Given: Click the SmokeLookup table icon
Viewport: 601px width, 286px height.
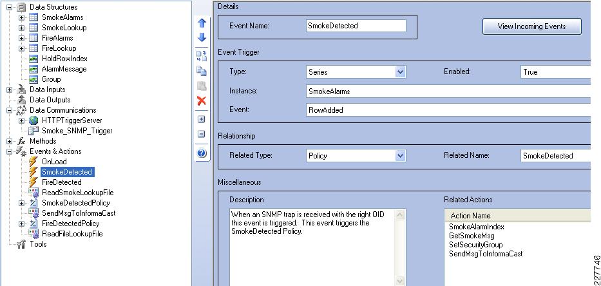Looking at the screenshot, I should (x=33, y=28).
